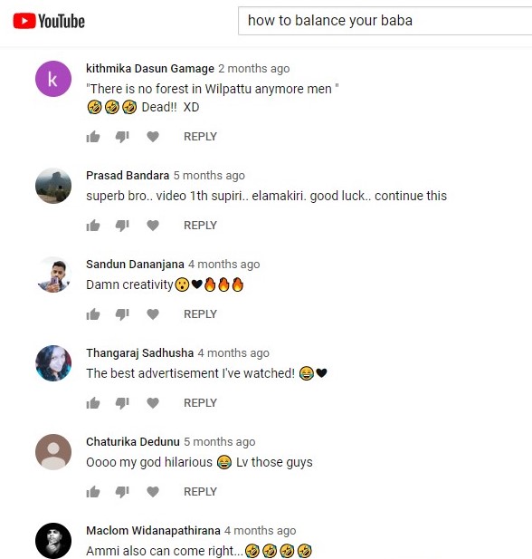Dislike Chaturika Dedunu's comment

122,492
